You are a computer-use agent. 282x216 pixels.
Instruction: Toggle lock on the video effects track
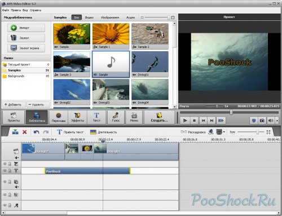pyautogui.click(x=10, y=164)
